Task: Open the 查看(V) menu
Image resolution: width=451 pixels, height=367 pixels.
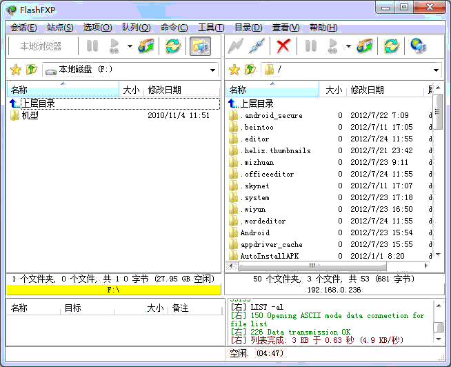Action: [x=286, y=28]
